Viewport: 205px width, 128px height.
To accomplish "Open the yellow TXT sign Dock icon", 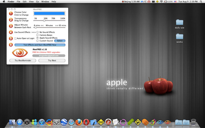I will tap(101, 122).
